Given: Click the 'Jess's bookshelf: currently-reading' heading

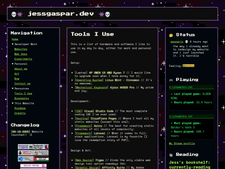Looking at the screenshot, I should 190,165.
